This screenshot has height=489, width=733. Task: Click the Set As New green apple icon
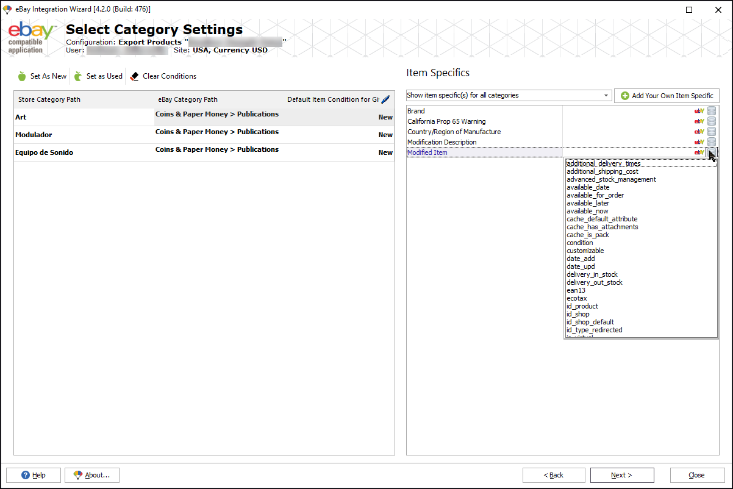pyautogui.click(x=22, y=76)
